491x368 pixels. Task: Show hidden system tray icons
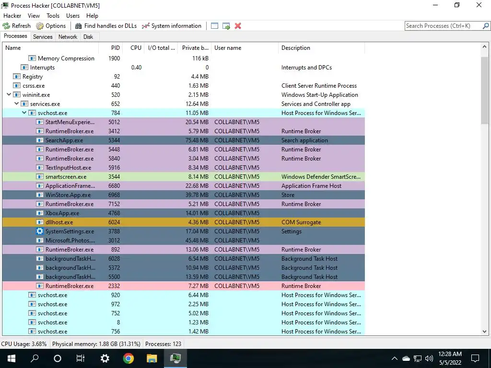(395, 358)
